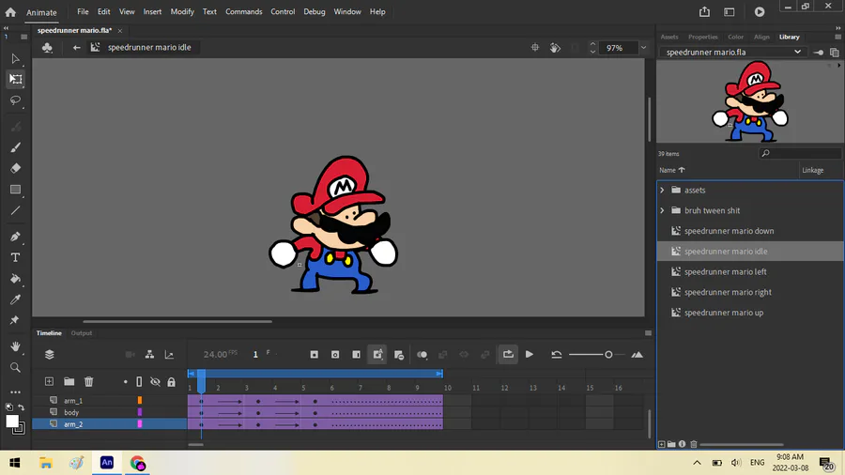
Task: Select the Pen tool
Action: (15, 237)
